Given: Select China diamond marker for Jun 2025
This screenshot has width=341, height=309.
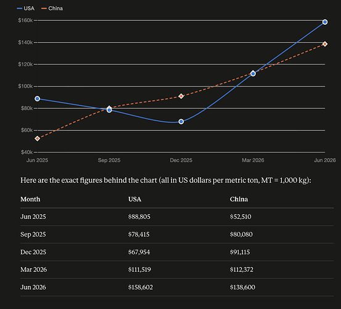Looking at the screenshot, I should [38, 138].
